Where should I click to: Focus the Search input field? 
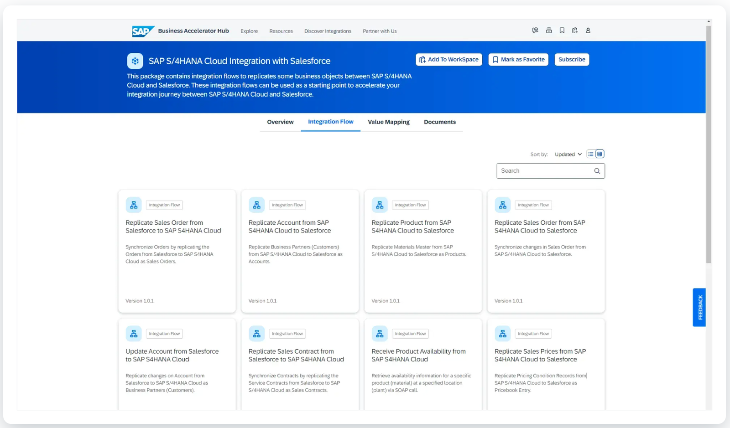tap(544, 171)
